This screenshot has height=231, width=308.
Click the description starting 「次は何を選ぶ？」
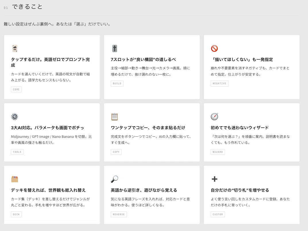tap(250, 139)
